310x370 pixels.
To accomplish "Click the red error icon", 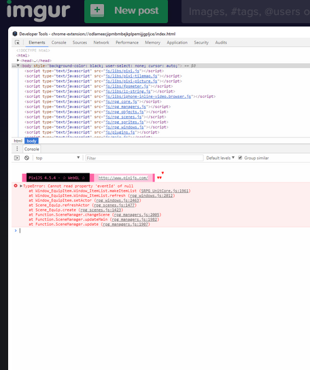I will 16,186.
